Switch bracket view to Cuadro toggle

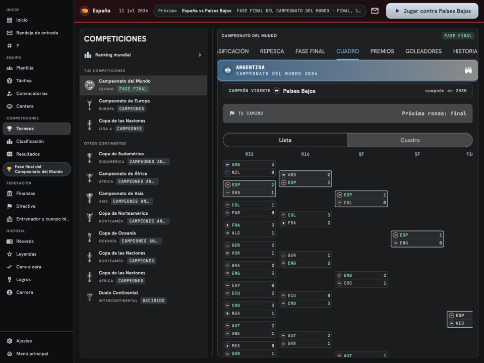coord(410,140)
